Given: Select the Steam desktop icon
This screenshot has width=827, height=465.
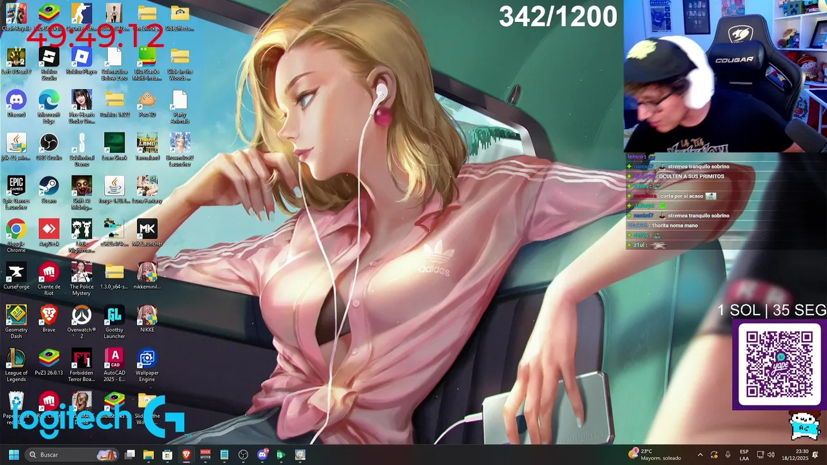Looking at the screenshot, I should pyautogui.click(x=49, y=190).
